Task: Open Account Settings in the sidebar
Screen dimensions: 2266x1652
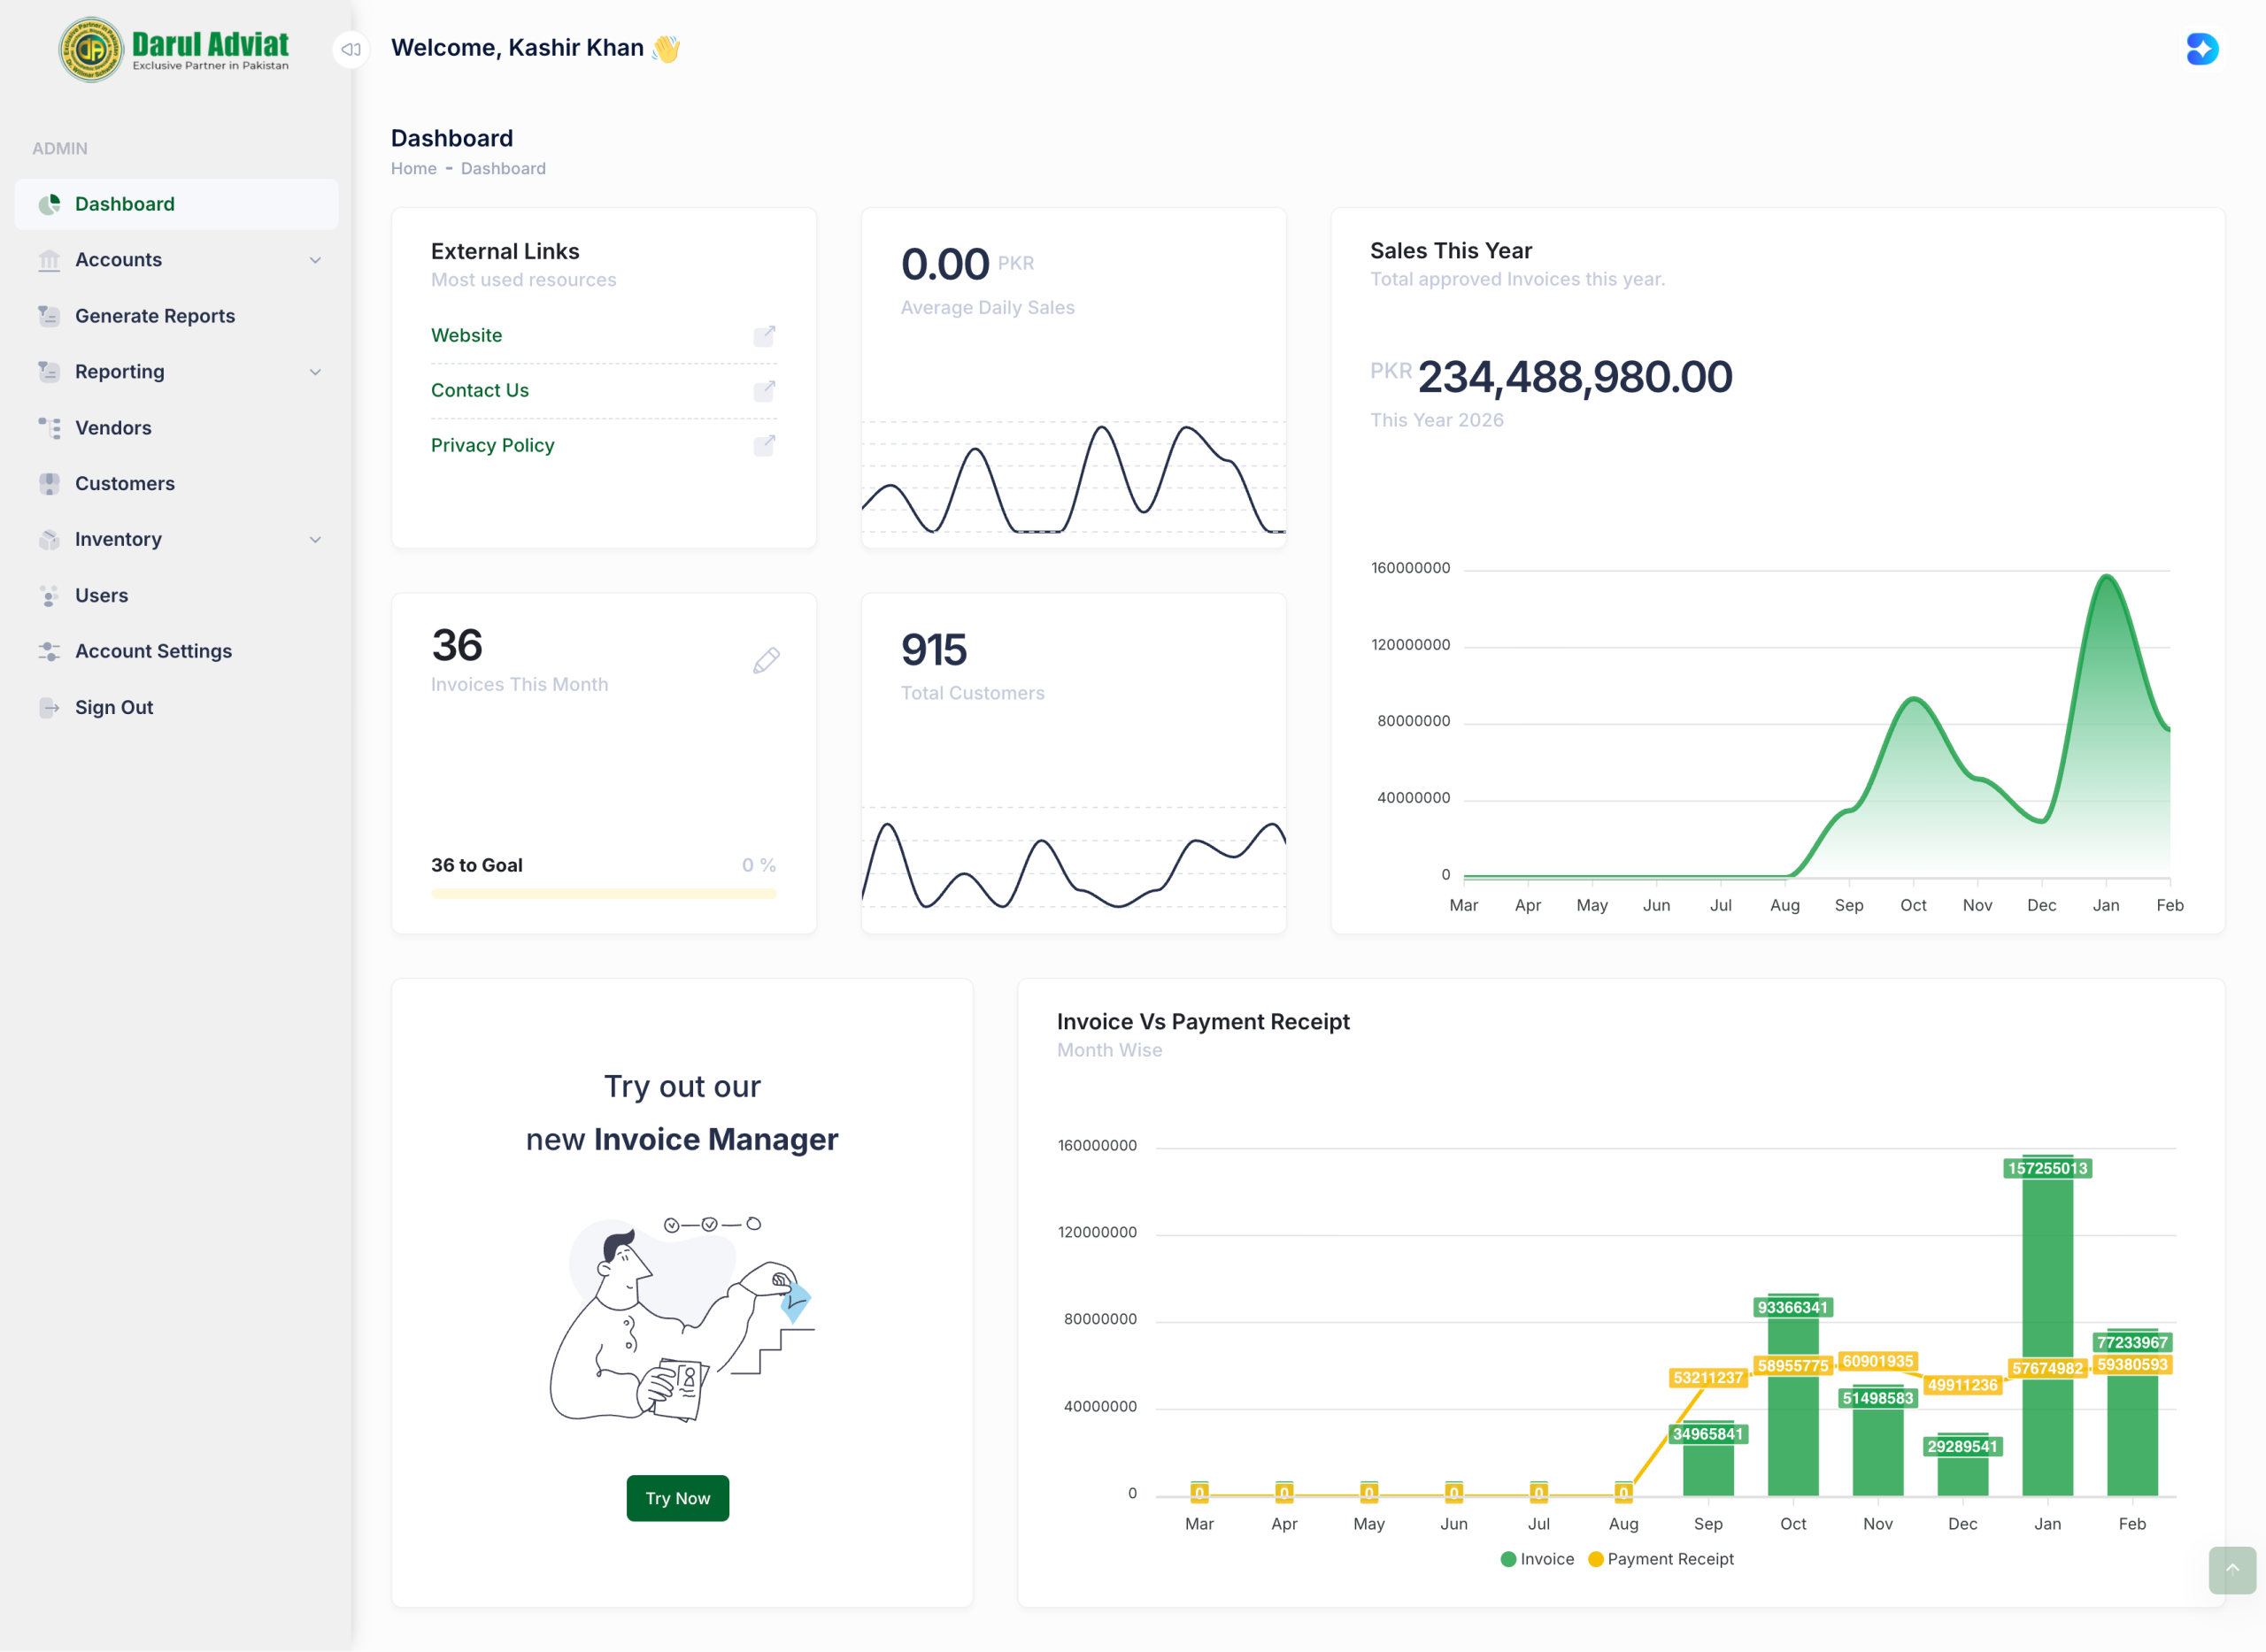Action: click(176, 652)
